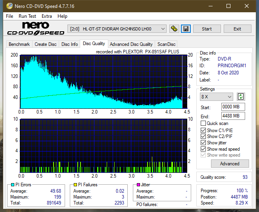The width and height of the screenshot is (259, 212).
Task: Click the Quality score value 93
Action: [x=245, y=177]
